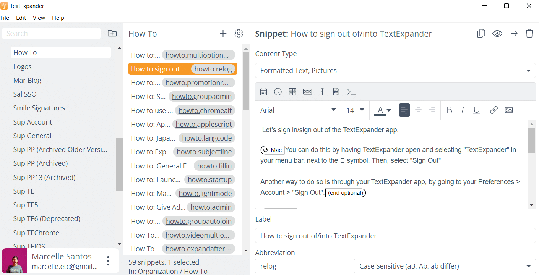Click group list scroll-down arrow
Screen dimensions: 539x275
pyautogui.click(x=119, y=244)
